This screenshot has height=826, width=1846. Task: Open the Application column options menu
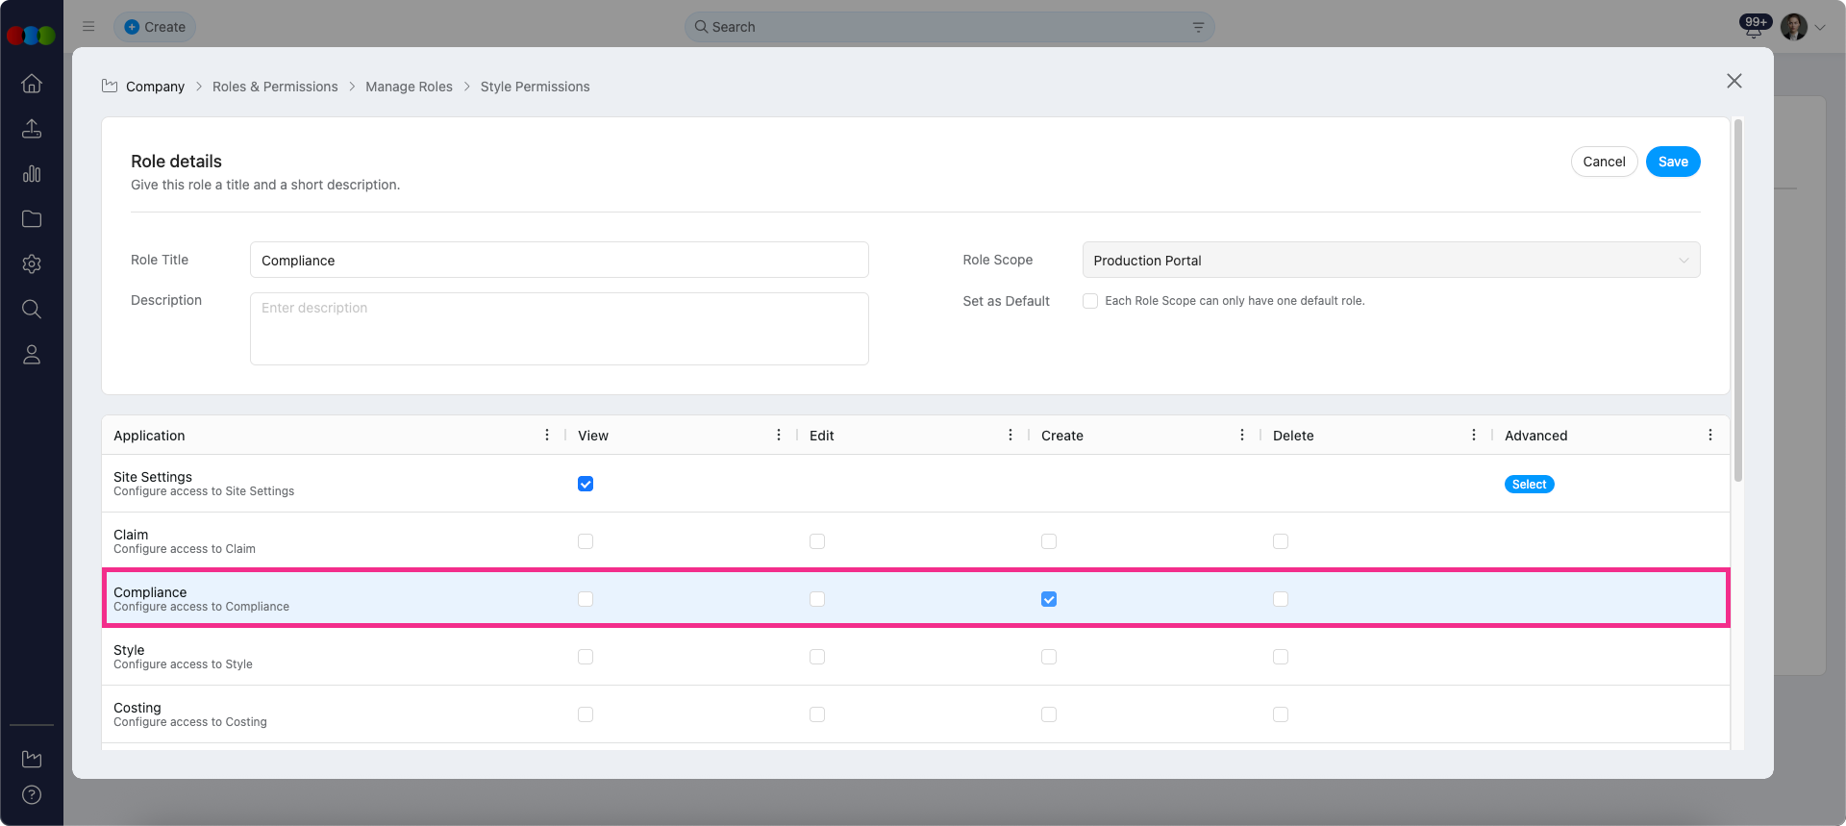pyautogui.click(x=547, y=436)
